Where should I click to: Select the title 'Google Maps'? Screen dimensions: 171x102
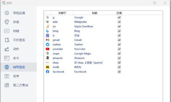click(x=83, y=54)
